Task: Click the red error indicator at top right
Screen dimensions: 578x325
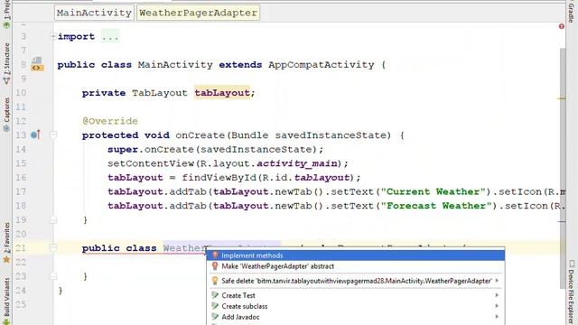Action: (x=562, y=26)
